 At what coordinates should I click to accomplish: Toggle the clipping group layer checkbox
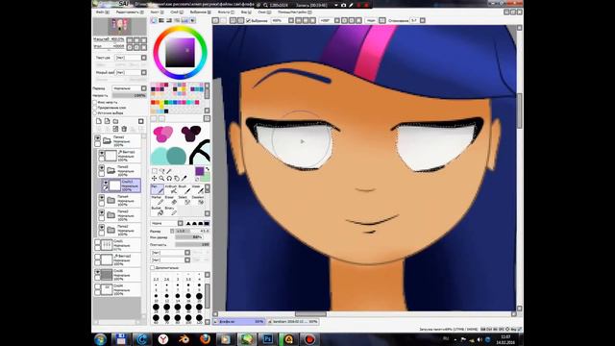(x=95, y=108)
